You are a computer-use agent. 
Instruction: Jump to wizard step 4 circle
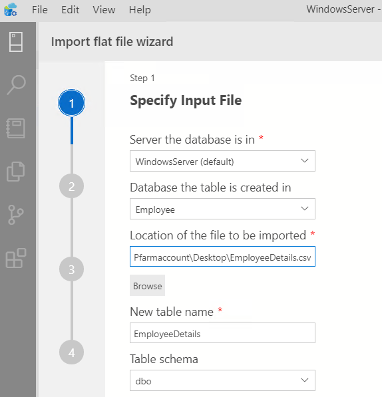72,352
